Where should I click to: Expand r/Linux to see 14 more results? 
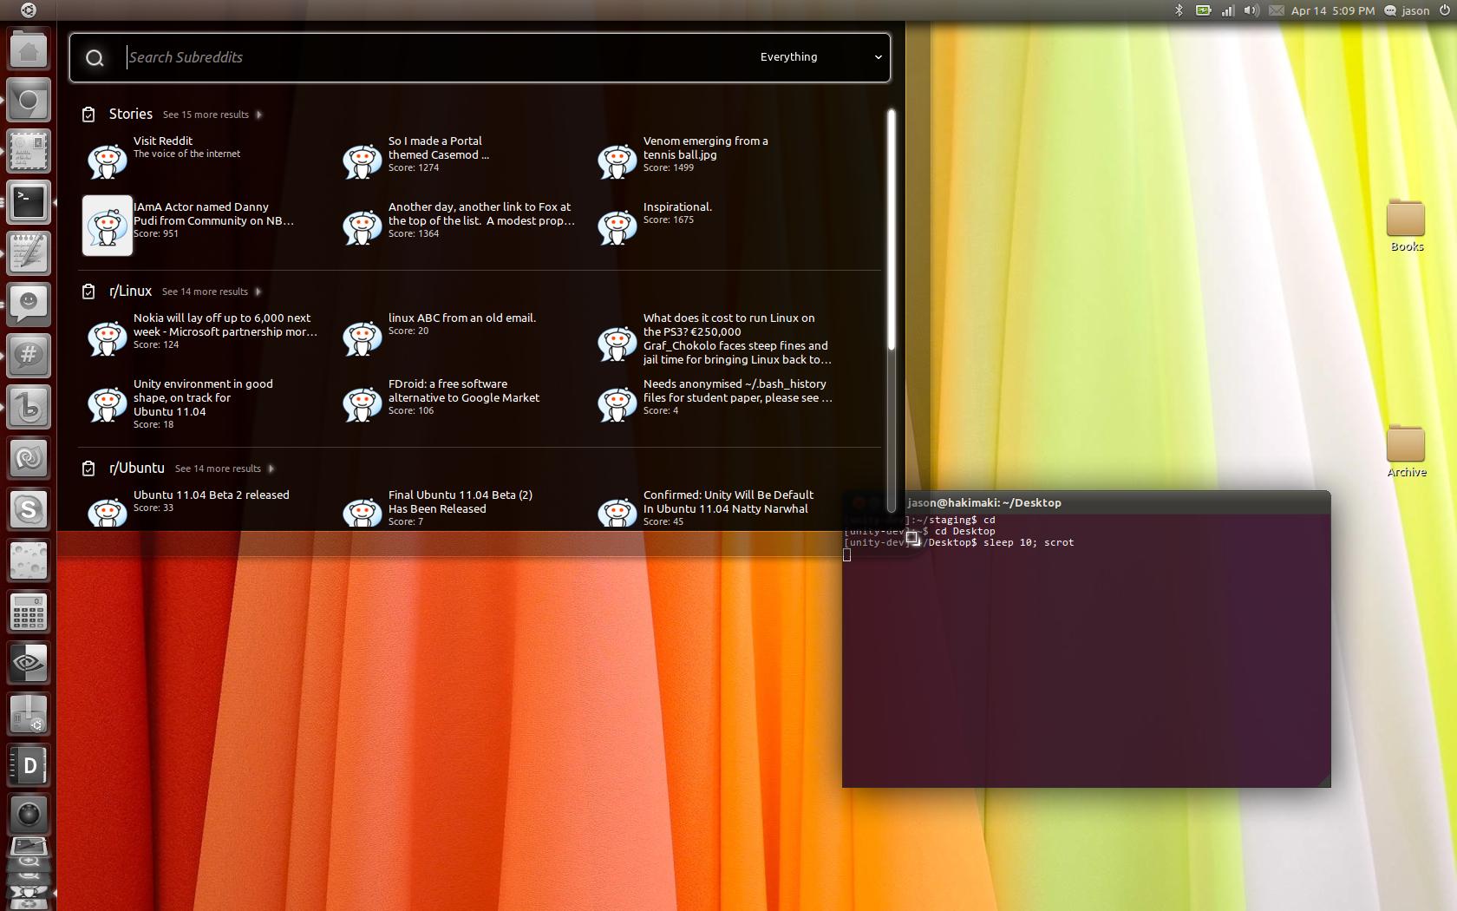click(212, 292)
